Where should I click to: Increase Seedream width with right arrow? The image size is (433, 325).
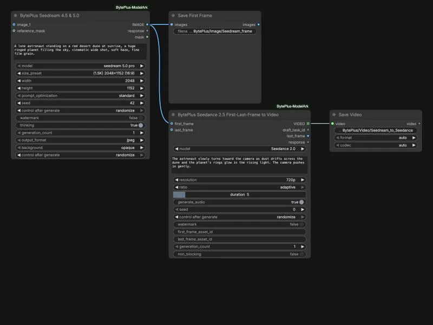(142, 81)
